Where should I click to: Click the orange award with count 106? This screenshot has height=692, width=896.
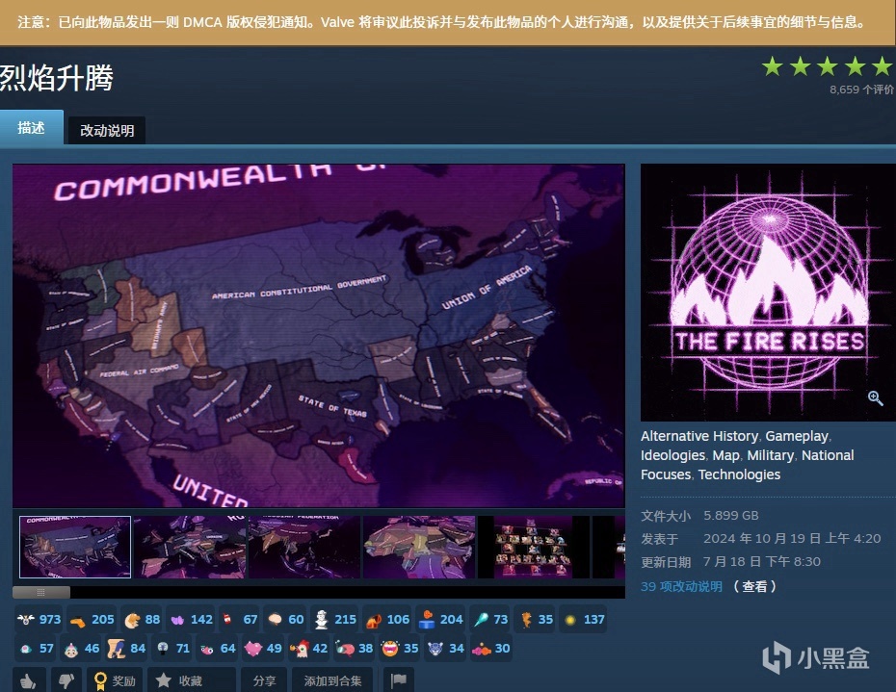coord(387,620)
